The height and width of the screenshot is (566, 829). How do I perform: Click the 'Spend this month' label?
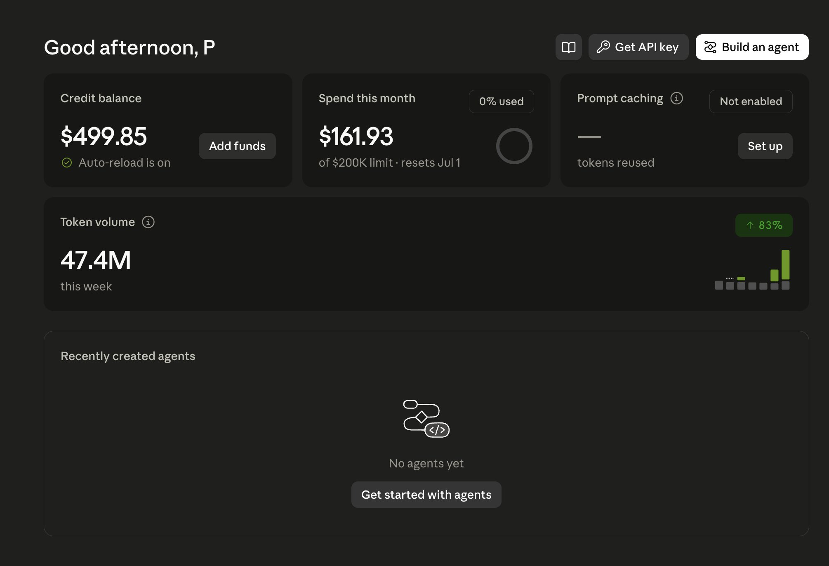pyautogui.click(x=367, y=98)
